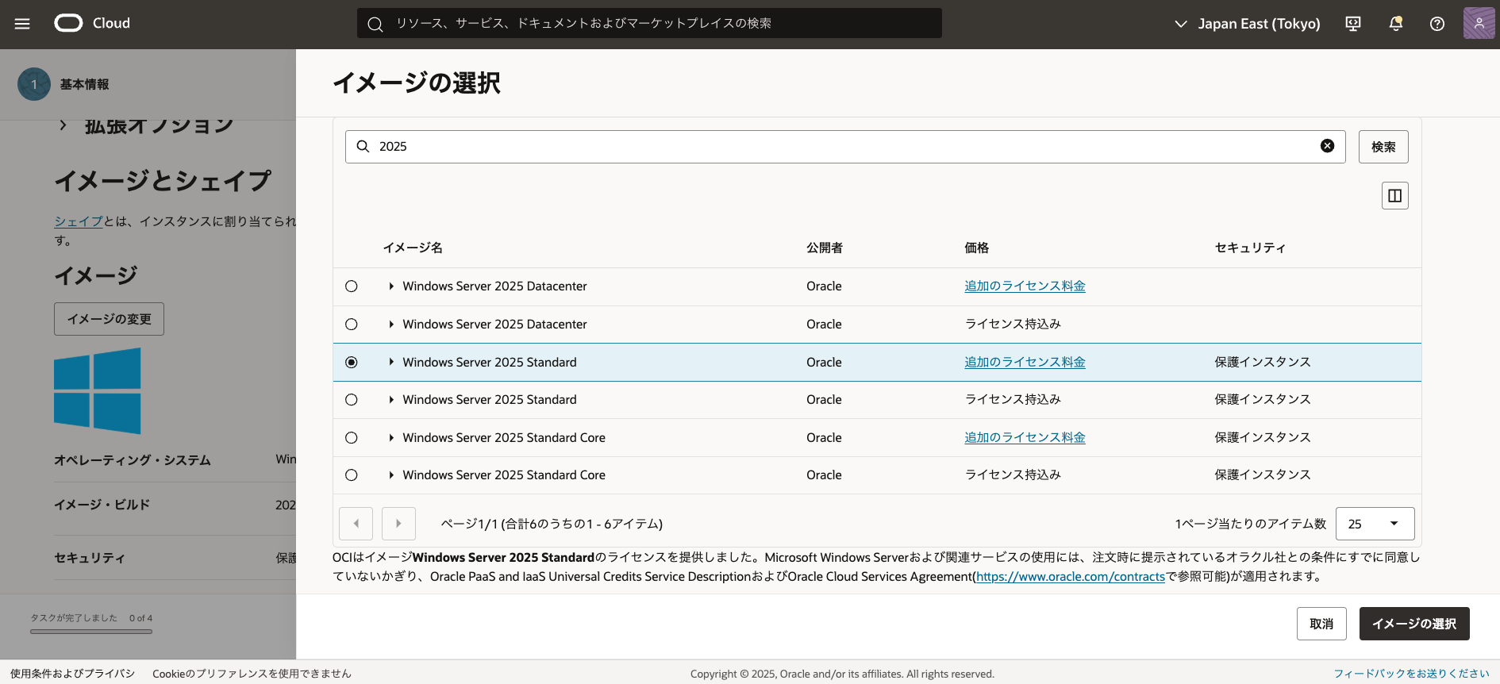
Task: Expand the 拡張オプション section chevron
Action: coord(63,125)
